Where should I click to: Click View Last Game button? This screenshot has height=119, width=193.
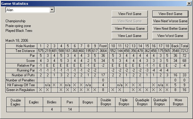pyautogui.click(x=129, y=36)
